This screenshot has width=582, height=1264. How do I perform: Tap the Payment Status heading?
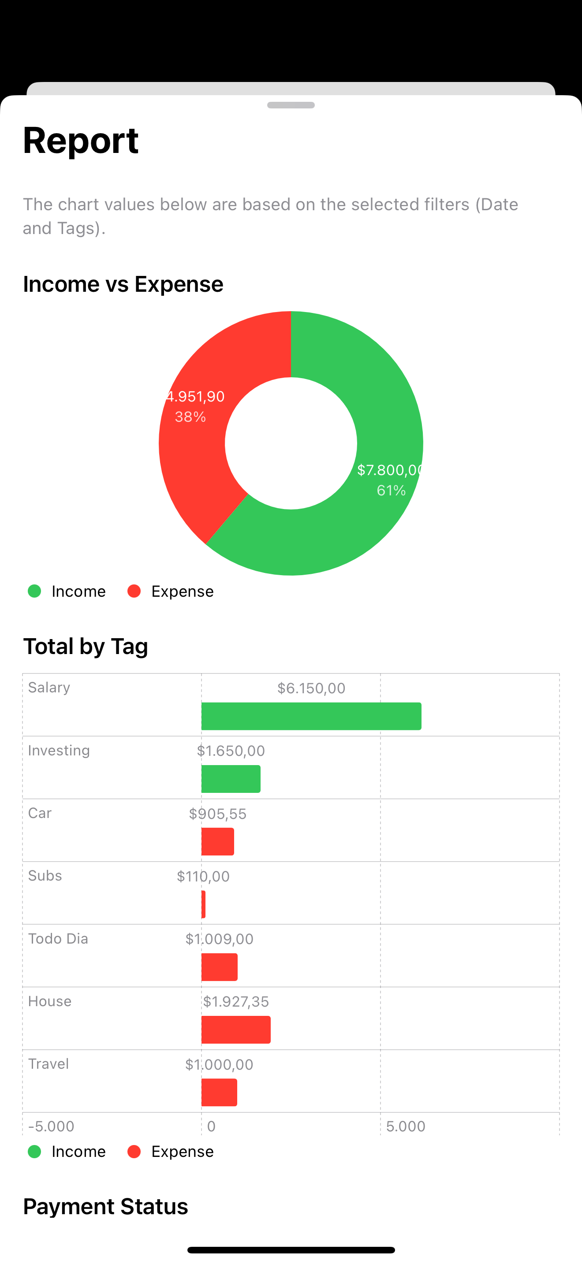(x=105, y=1207)
